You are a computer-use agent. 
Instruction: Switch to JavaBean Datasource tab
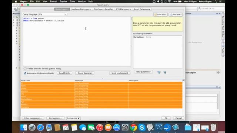pyautogui.click(x=81, y=9)
